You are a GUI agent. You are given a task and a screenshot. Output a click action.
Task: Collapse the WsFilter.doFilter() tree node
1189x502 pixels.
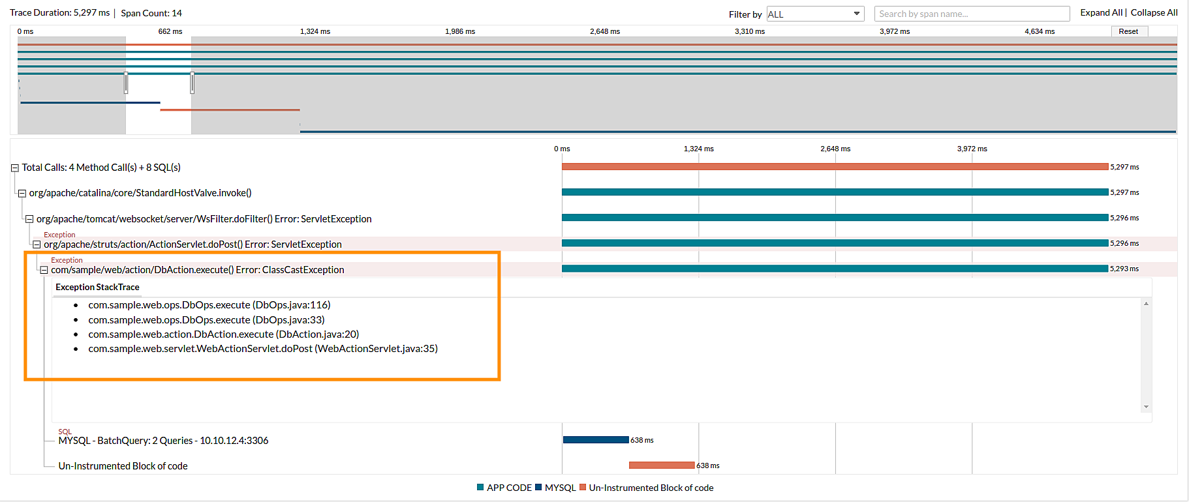click(29, 220)
